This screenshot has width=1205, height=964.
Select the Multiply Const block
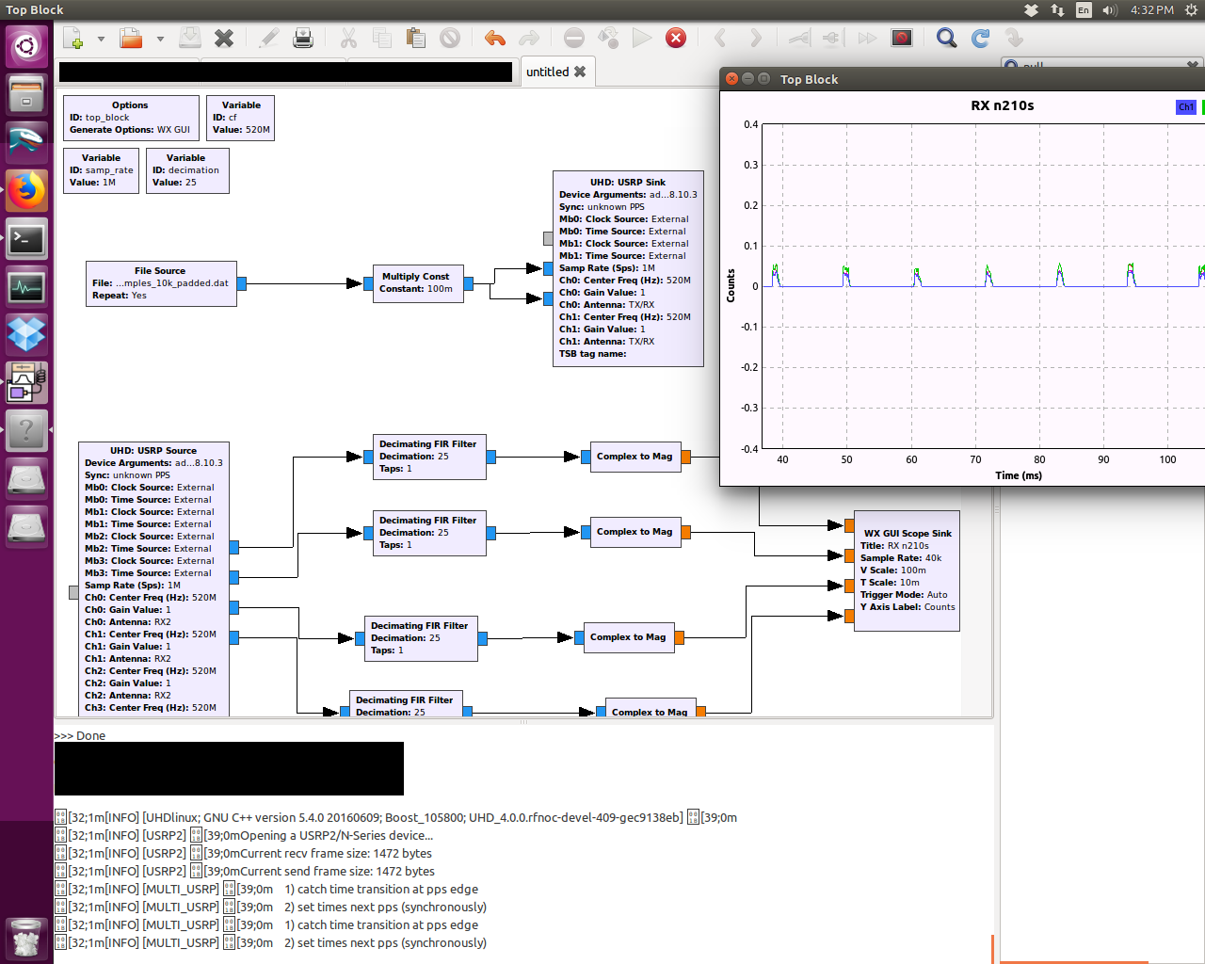pos(416,283)
